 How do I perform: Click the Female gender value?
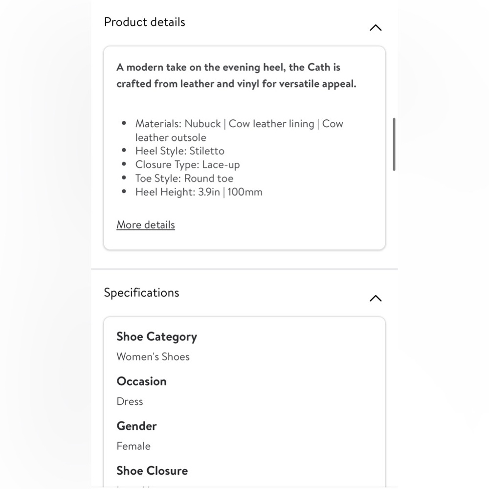click(x=133, y=446)
